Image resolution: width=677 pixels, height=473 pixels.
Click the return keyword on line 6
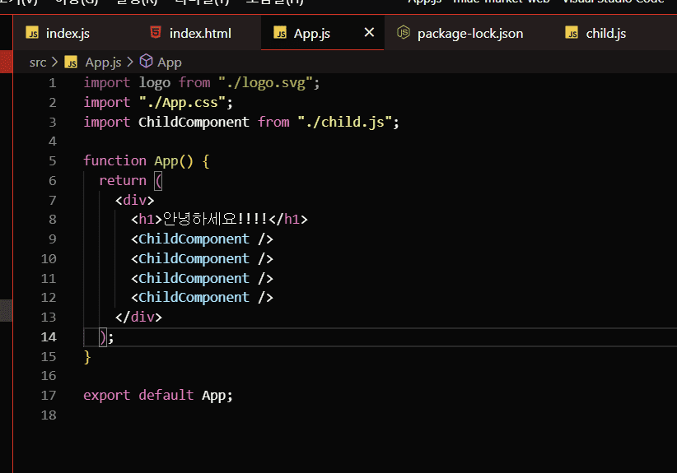[123, 181]
